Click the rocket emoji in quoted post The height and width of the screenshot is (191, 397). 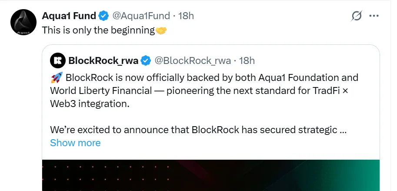point(56,78)
